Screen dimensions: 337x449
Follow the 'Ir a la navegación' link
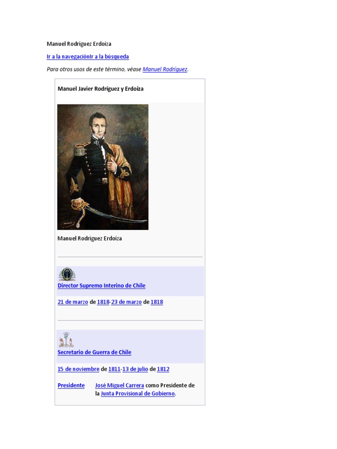pos(68,57)
